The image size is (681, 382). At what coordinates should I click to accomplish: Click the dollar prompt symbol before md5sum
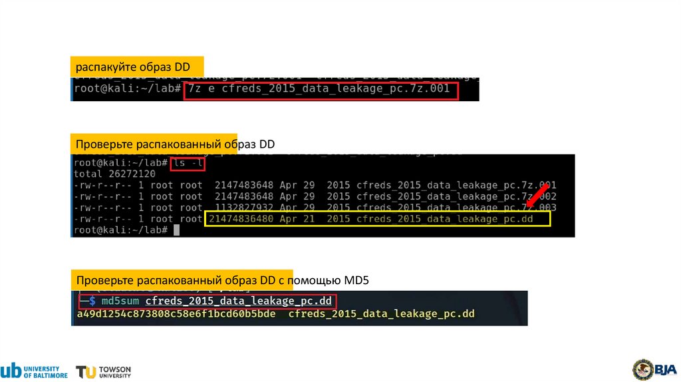92,301
